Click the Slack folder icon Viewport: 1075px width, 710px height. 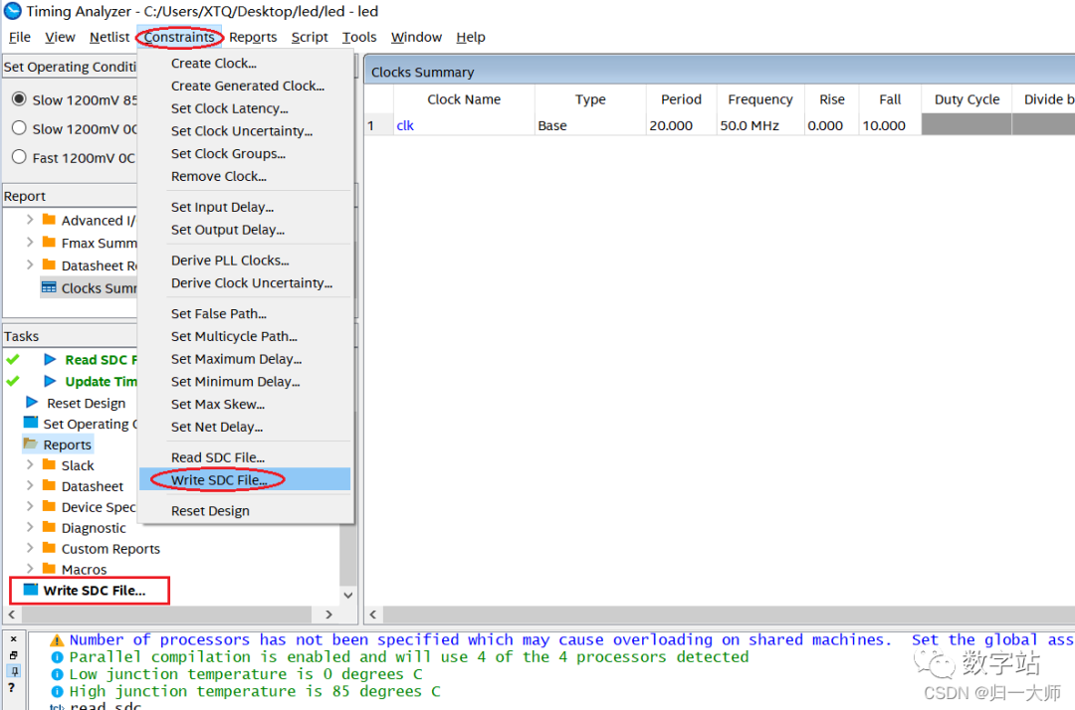[49, 465]
